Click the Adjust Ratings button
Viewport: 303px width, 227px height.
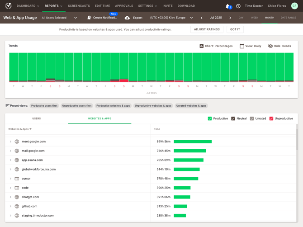coord(207,29)
